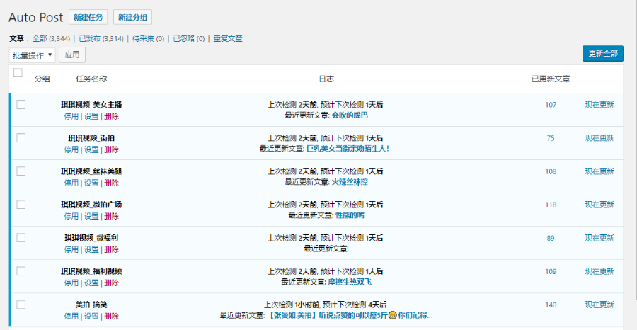
Task: Open the article link 摩擦生热双飞
Action: point(350,282)
